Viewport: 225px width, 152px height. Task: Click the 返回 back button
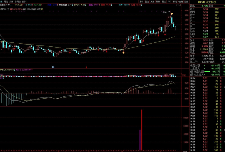point(186,1)
